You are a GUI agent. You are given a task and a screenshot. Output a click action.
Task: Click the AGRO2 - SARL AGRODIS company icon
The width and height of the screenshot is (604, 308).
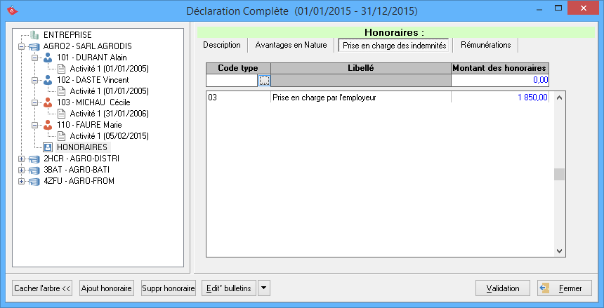coord(34,46)
